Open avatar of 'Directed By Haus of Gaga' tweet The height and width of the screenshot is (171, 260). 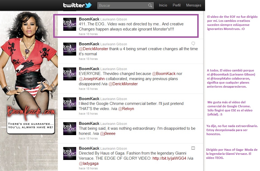[70, 153]
